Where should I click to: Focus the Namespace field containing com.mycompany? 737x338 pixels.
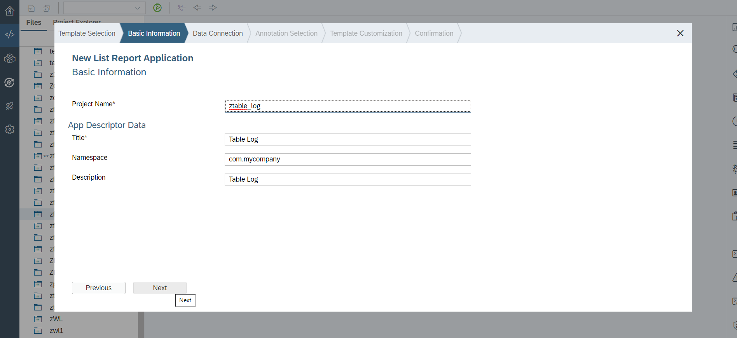[x=348, y=159]
